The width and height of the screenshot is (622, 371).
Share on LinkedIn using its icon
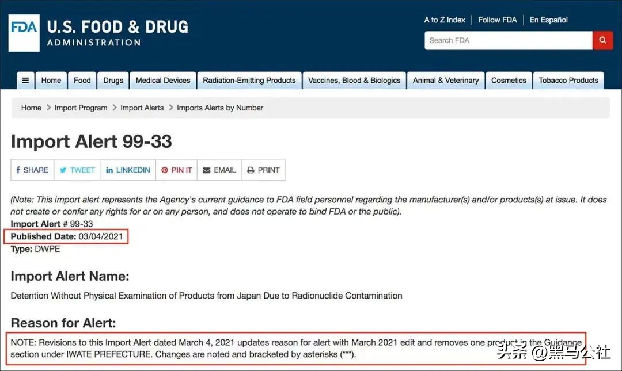pos(108,170)
